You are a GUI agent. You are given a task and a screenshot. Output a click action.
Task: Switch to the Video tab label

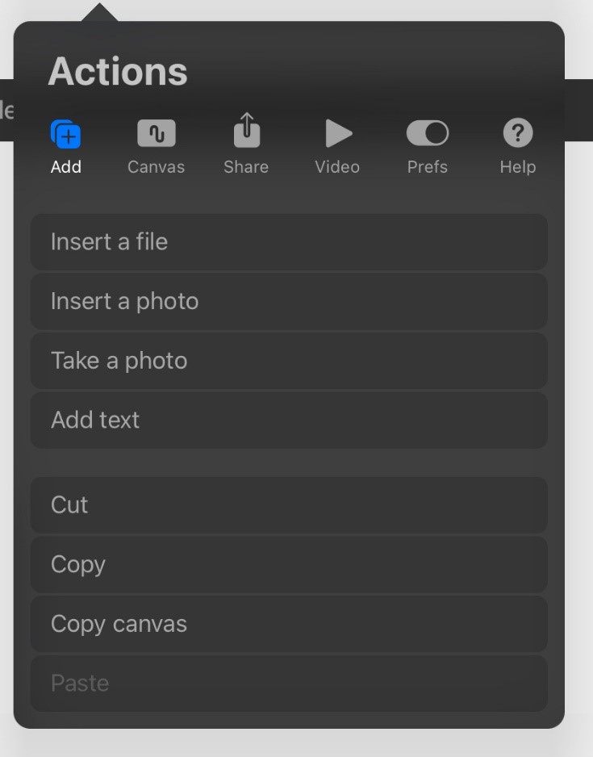point(337,167)
